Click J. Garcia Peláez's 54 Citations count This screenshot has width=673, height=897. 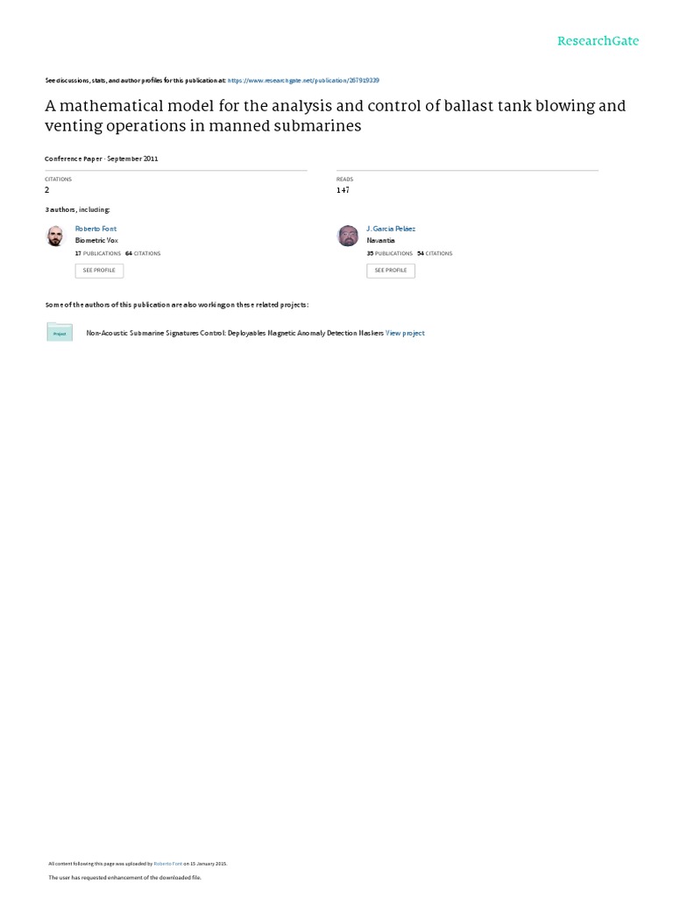coord(436,253)
